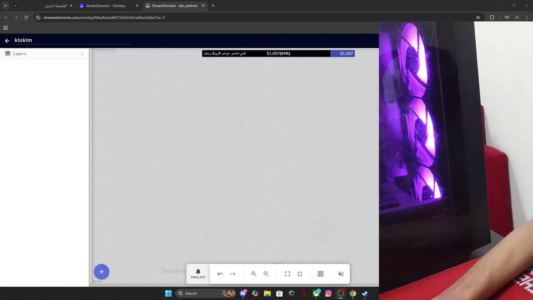Click the $1,257 goal amount
The image size is (533, 300).
pyautogui.click(x=346, y=53)
